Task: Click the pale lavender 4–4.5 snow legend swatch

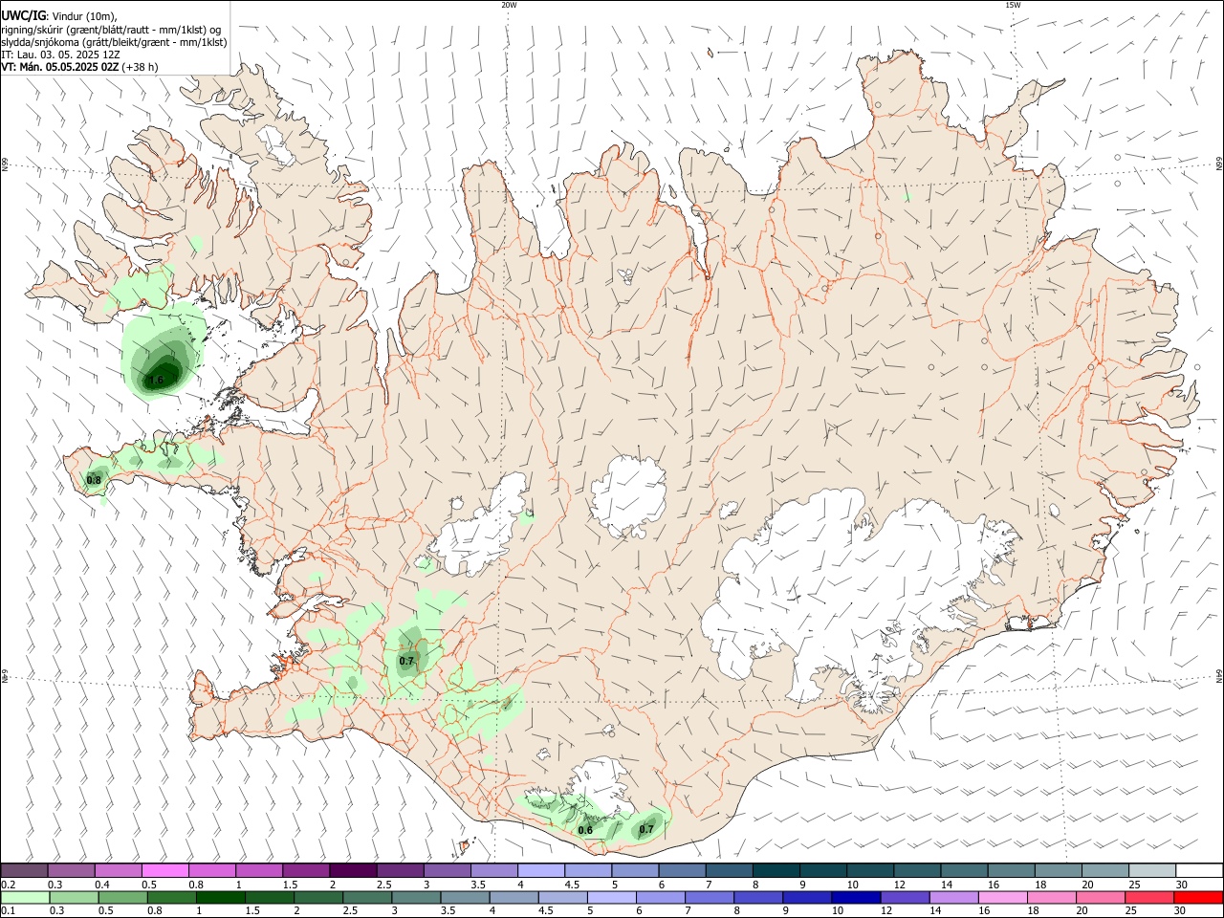Action: coord(541,870)
